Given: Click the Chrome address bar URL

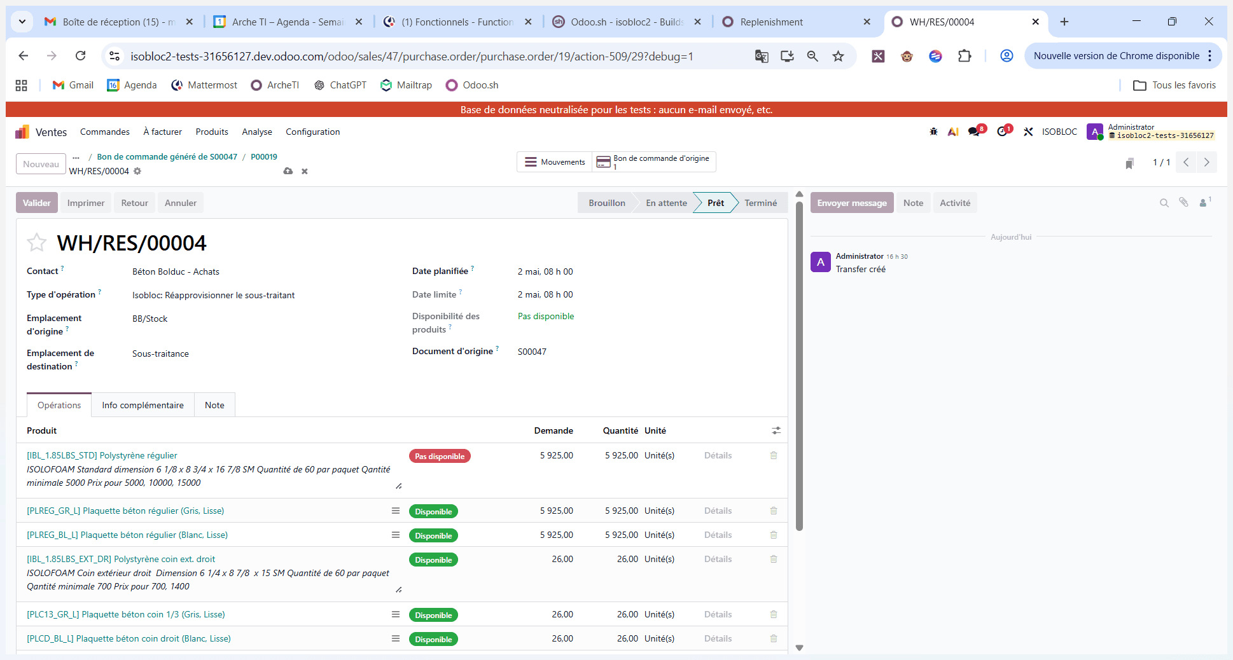Looking at the screenshot, I should click(412, 56).
